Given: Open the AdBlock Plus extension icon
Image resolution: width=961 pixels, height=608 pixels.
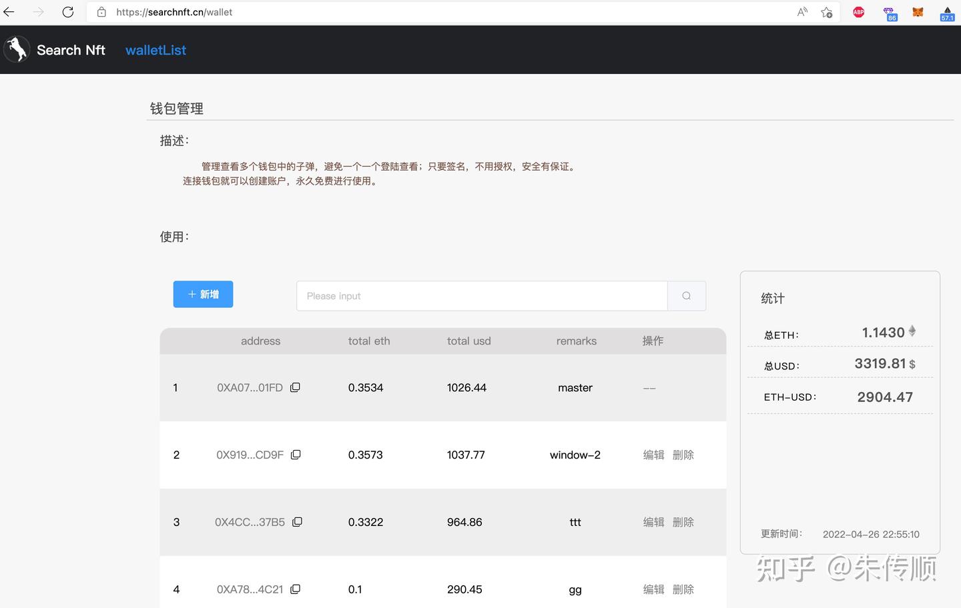Looking at the screenshot, I should pyautogui.click(x=858, y=12).
